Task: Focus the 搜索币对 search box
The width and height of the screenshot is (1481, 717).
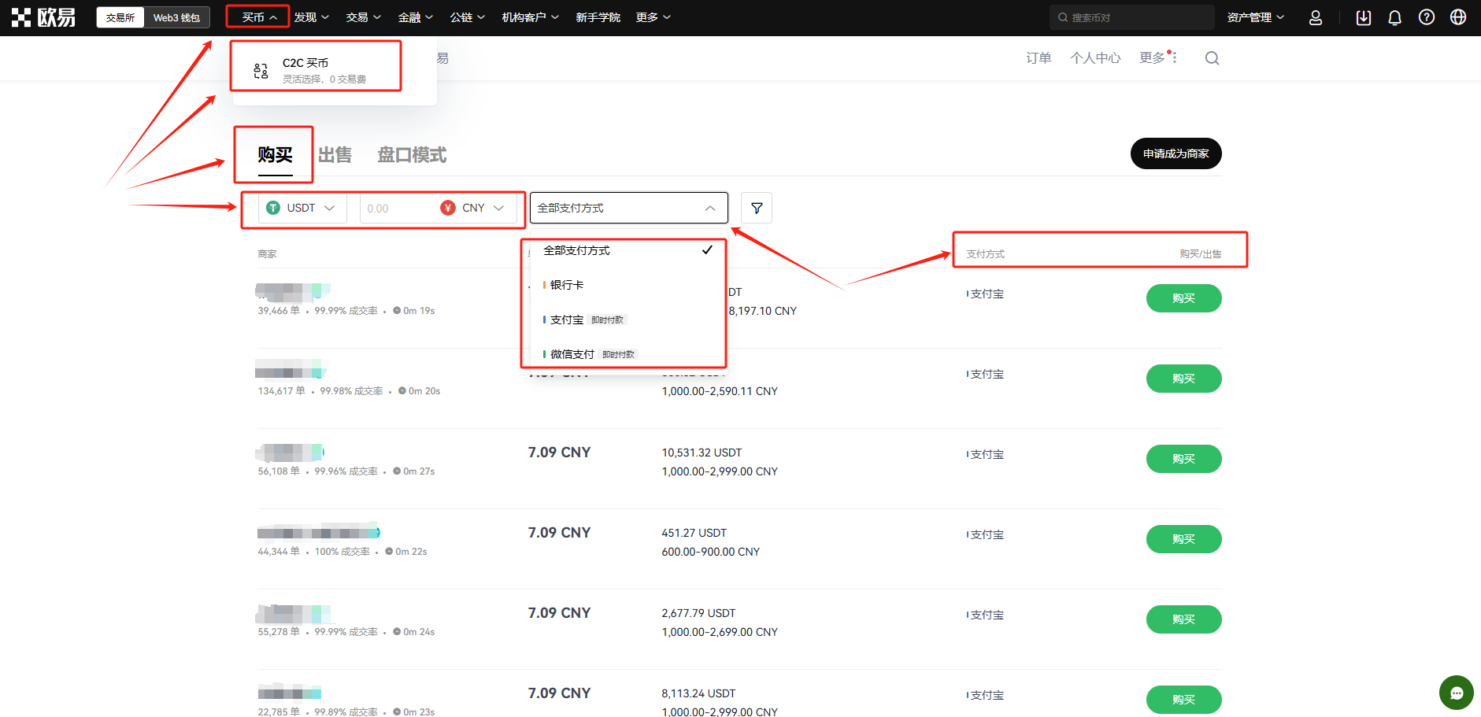Action: 1131,17
